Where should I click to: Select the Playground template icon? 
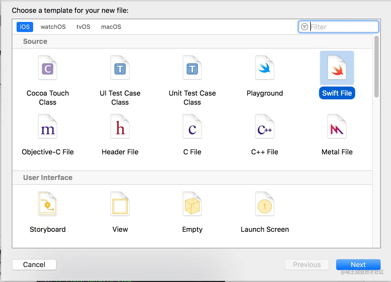(x=265, y=68)
